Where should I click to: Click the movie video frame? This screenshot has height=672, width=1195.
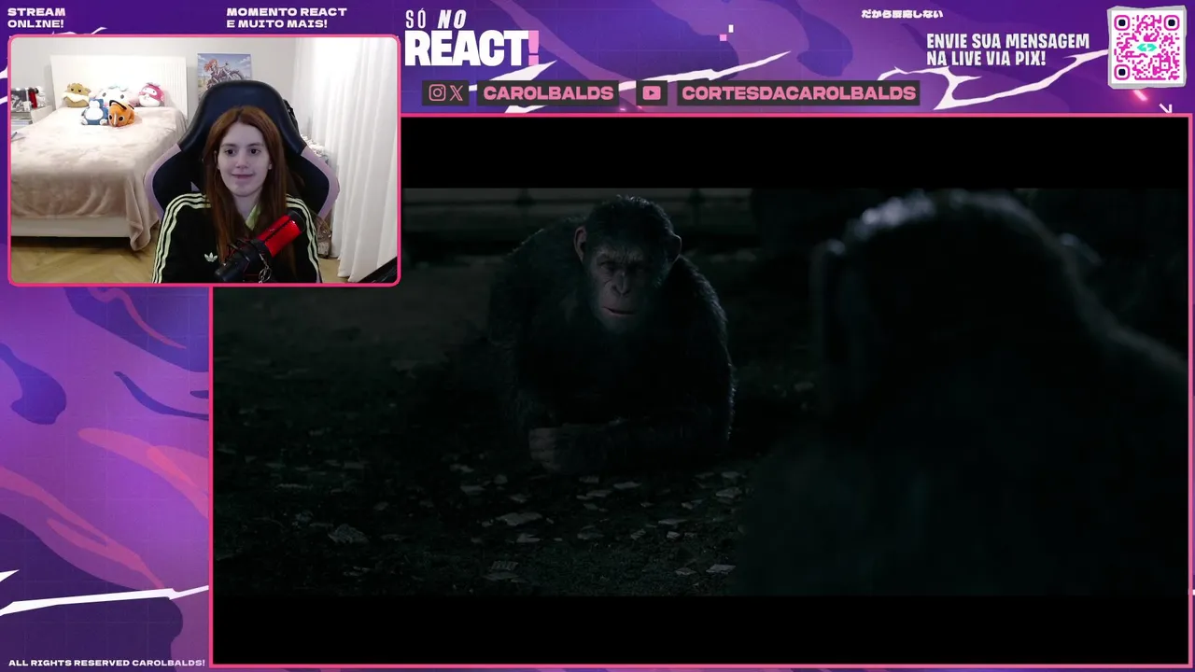pyautogui.click(x=701, y=390)
